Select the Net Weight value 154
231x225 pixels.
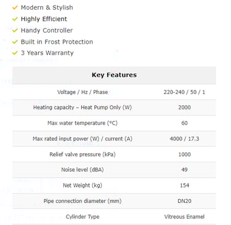point(184,186)
